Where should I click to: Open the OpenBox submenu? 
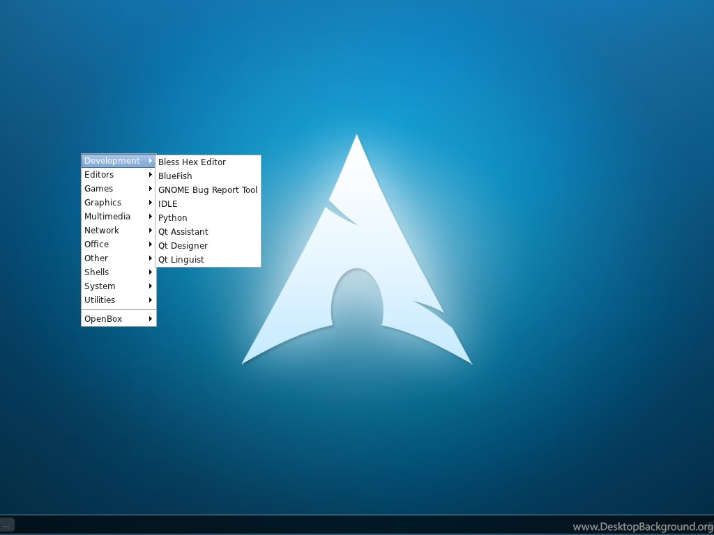(x=119, y=319)
